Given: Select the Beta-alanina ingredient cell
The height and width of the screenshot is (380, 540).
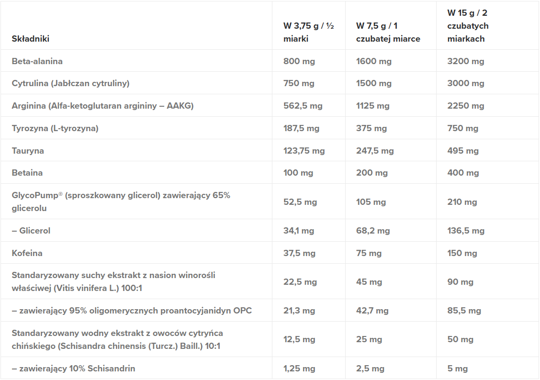Looking at the screenshot, I should 37,61.
